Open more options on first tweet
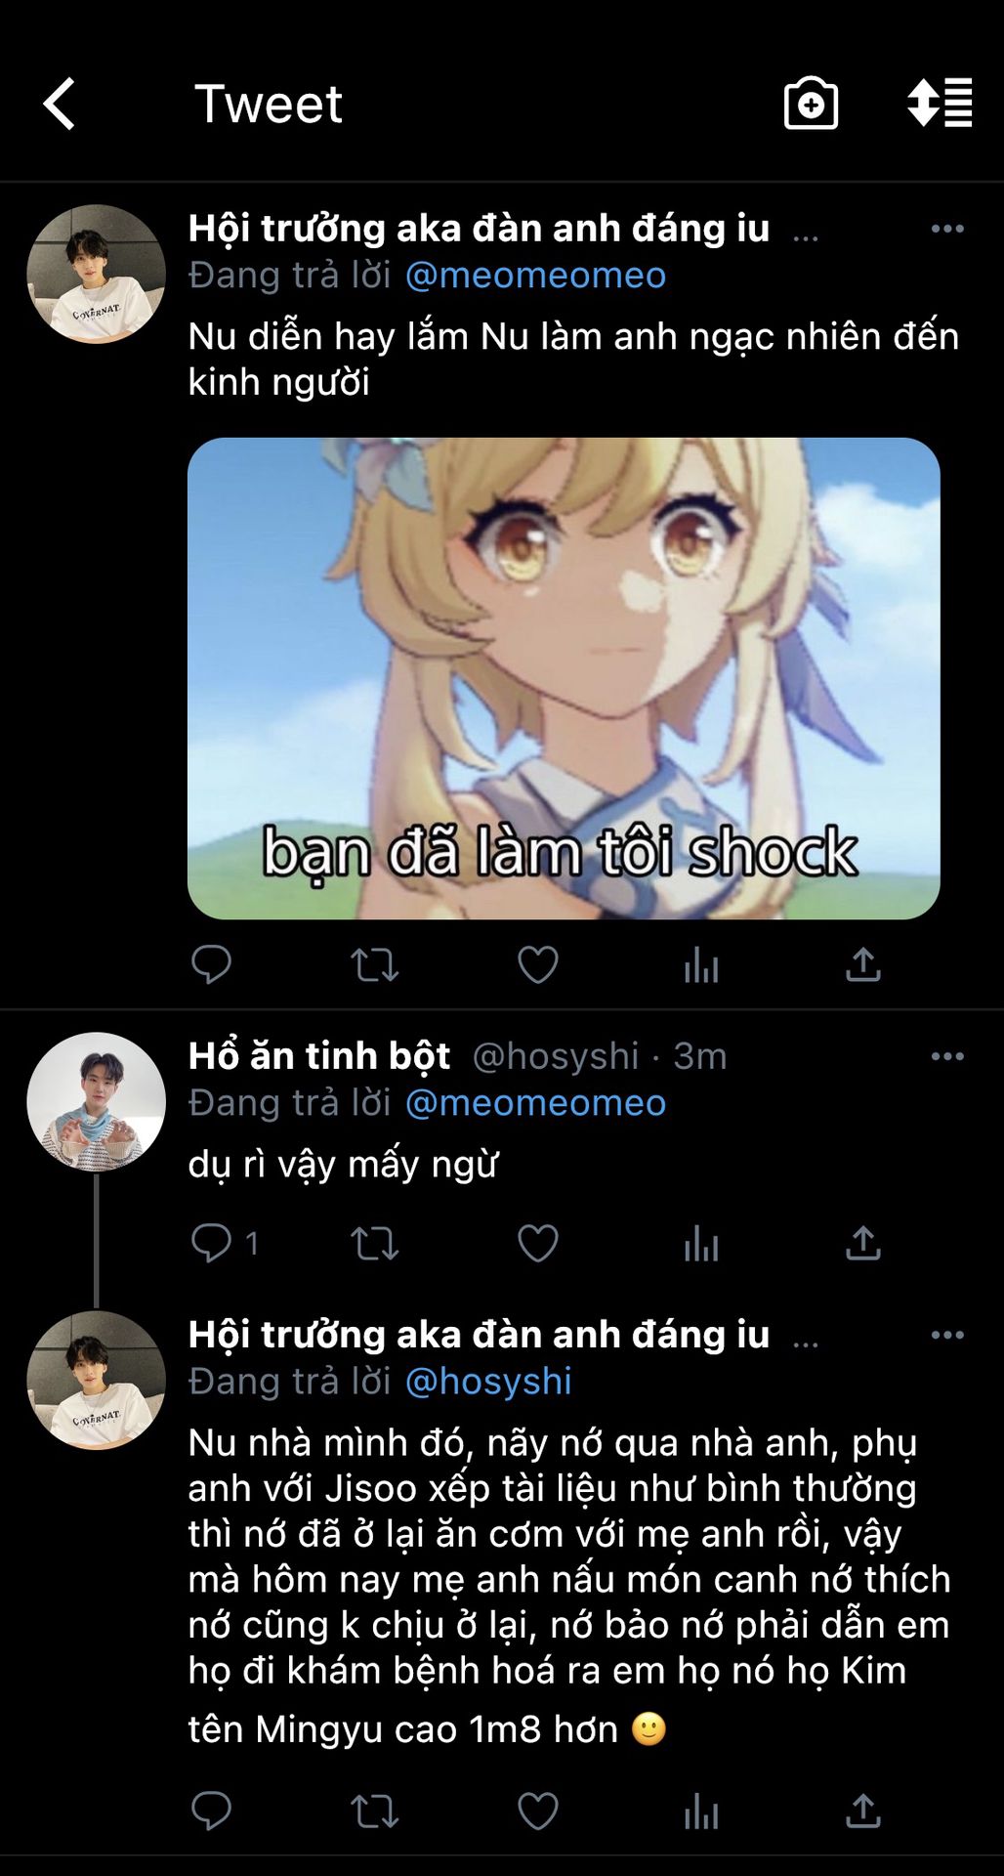1004x1876 pixels. (x=947, y=229)
